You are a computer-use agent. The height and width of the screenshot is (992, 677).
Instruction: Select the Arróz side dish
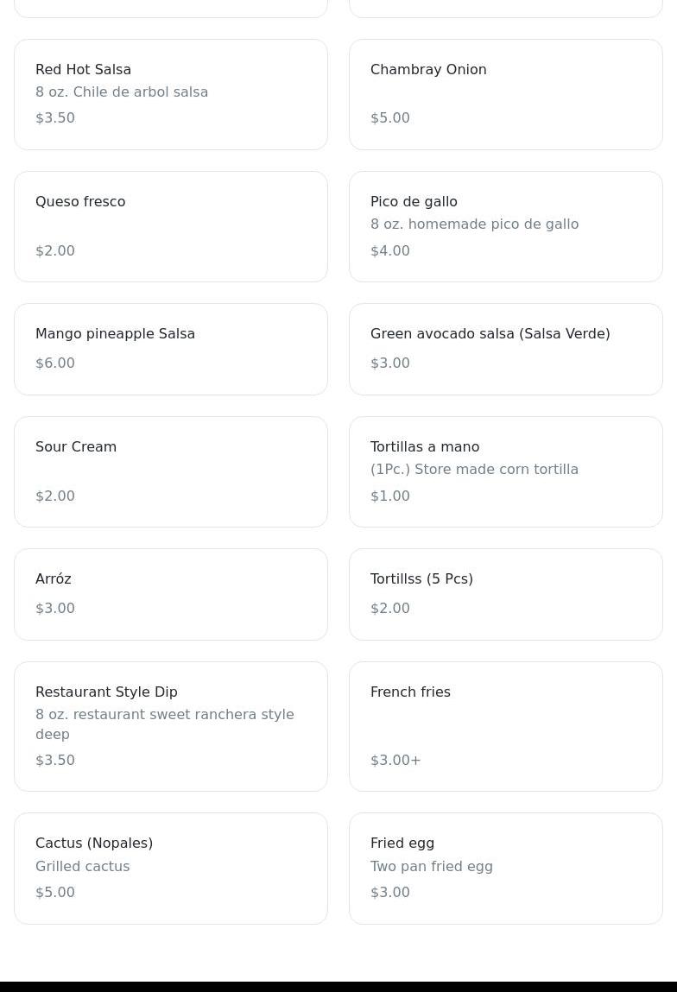click(171, 595)
